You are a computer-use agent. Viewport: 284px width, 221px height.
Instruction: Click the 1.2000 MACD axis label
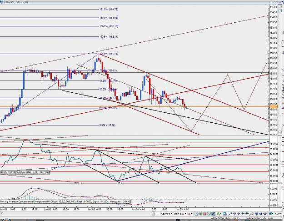tap(273, 189)
